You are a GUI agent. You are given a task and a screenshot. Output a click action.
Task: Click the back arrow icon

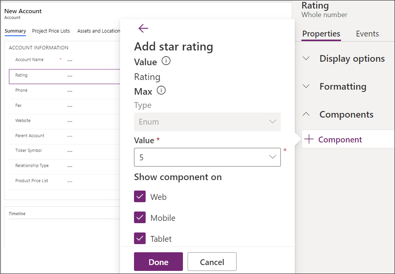(143, 28)
